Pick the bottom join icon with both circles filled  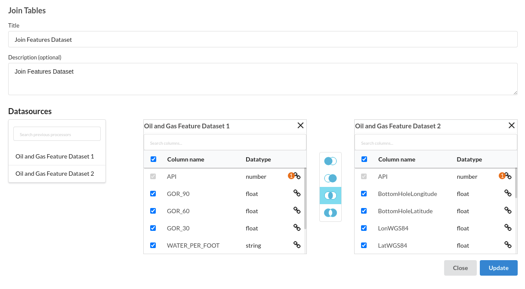click(330, 213)
